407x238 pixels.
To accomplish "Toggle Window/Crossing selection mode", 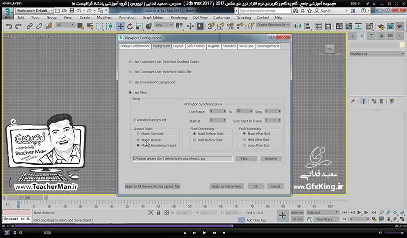I will click(x=109, y=26).
